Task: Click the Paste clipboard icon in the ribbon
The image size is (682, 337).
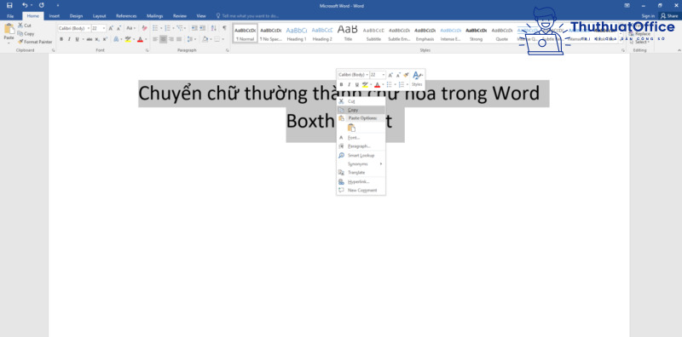Action: pyautogui.click(x=9, y=30)
